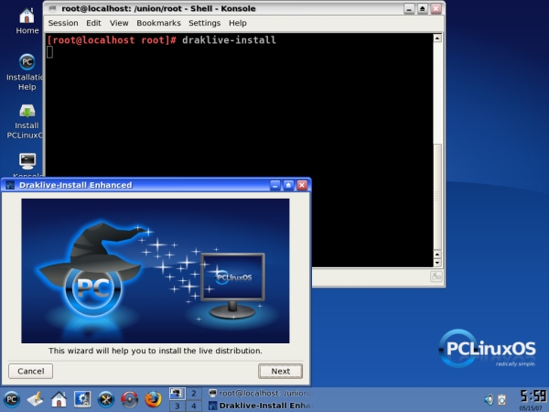Launch Firefox from the taskbar
549x412 pixels.
pos(153,399)
